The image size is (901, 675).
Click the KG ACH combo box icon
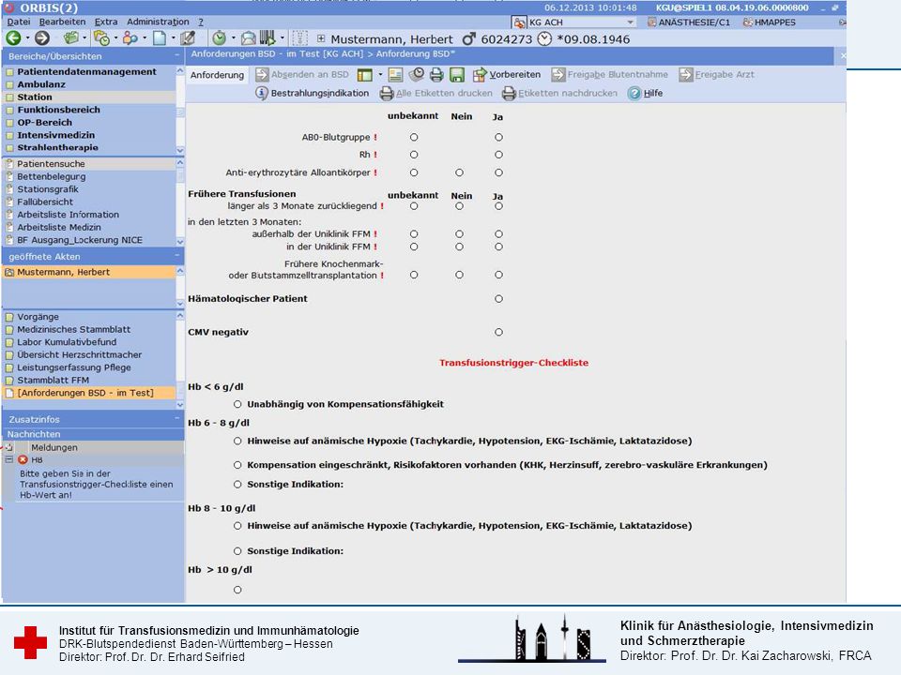pos(519,22)
